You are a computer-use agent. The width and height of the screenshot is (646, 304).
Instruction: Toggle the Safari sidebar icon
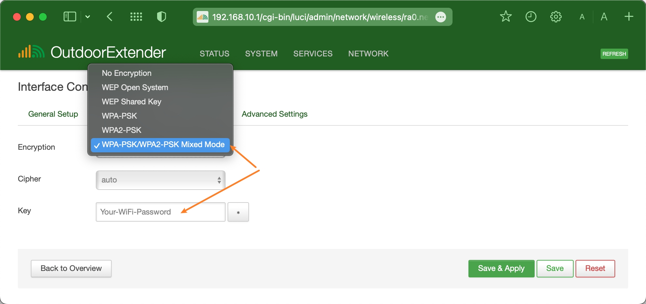pyautogui.click(x=69, y=17)
